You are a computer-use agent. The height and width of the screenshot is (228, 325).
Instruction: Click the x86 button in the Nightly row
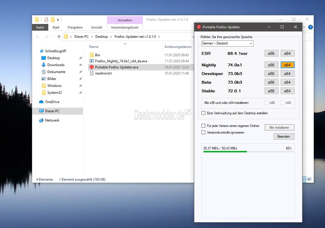pos(271,65)
